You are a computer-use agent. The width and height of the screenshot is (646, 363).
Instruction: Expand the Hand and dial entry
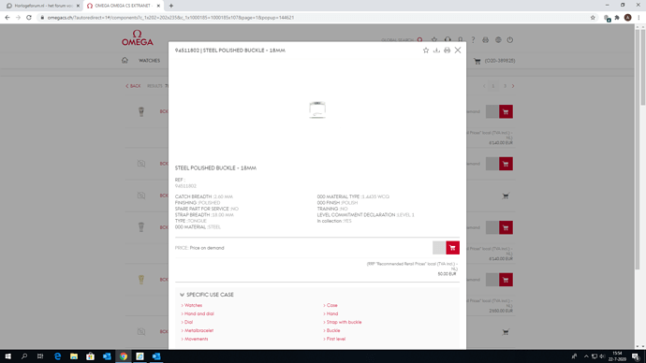[198, 313]
